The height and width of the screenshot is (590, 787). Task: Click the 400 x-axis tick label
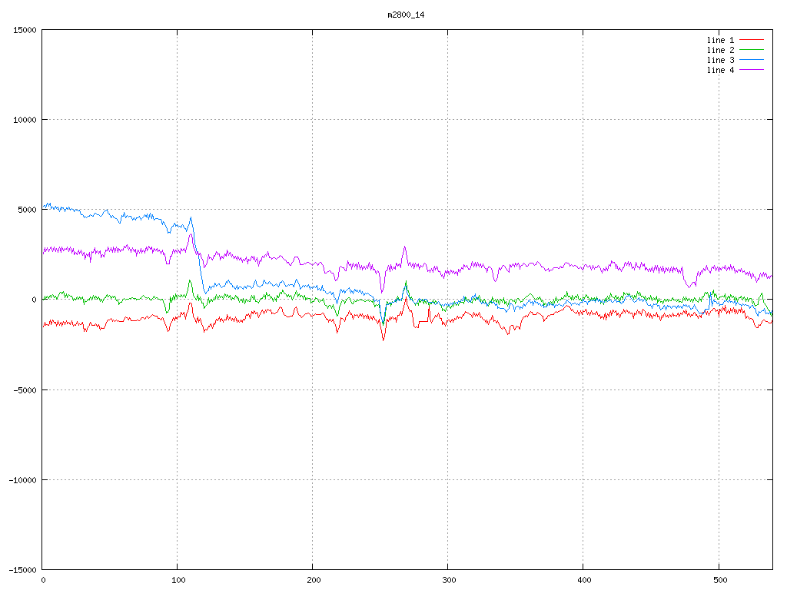point(583,580)
